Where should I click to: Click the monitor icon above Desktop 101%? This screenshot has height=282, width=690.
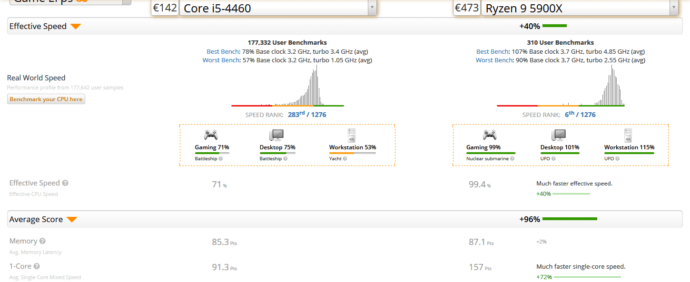pos(559,135)
